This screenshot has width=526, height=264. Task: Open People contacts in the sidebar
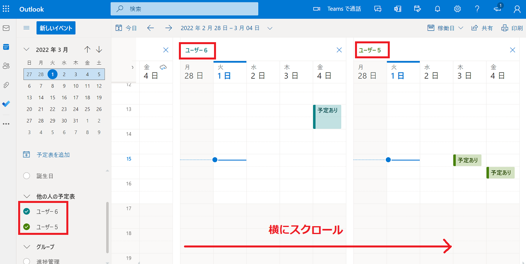pyautogui.click(x=6, y=66)
